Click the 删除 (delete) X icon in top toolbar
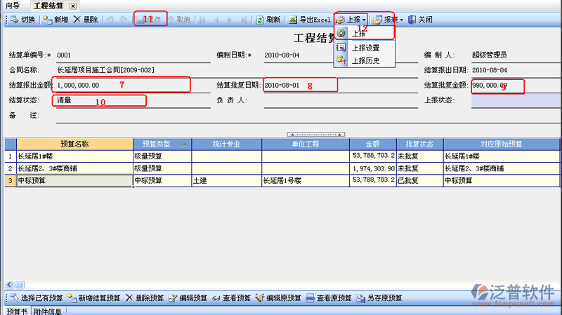The height and width of the screenshot is (315, 562). 77,20
